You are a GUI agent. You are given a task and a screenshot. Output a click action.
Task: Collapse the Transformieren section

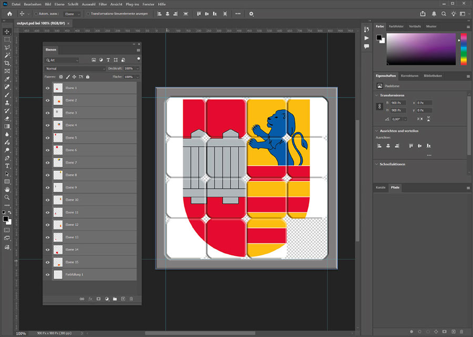(x=376, y=95)
